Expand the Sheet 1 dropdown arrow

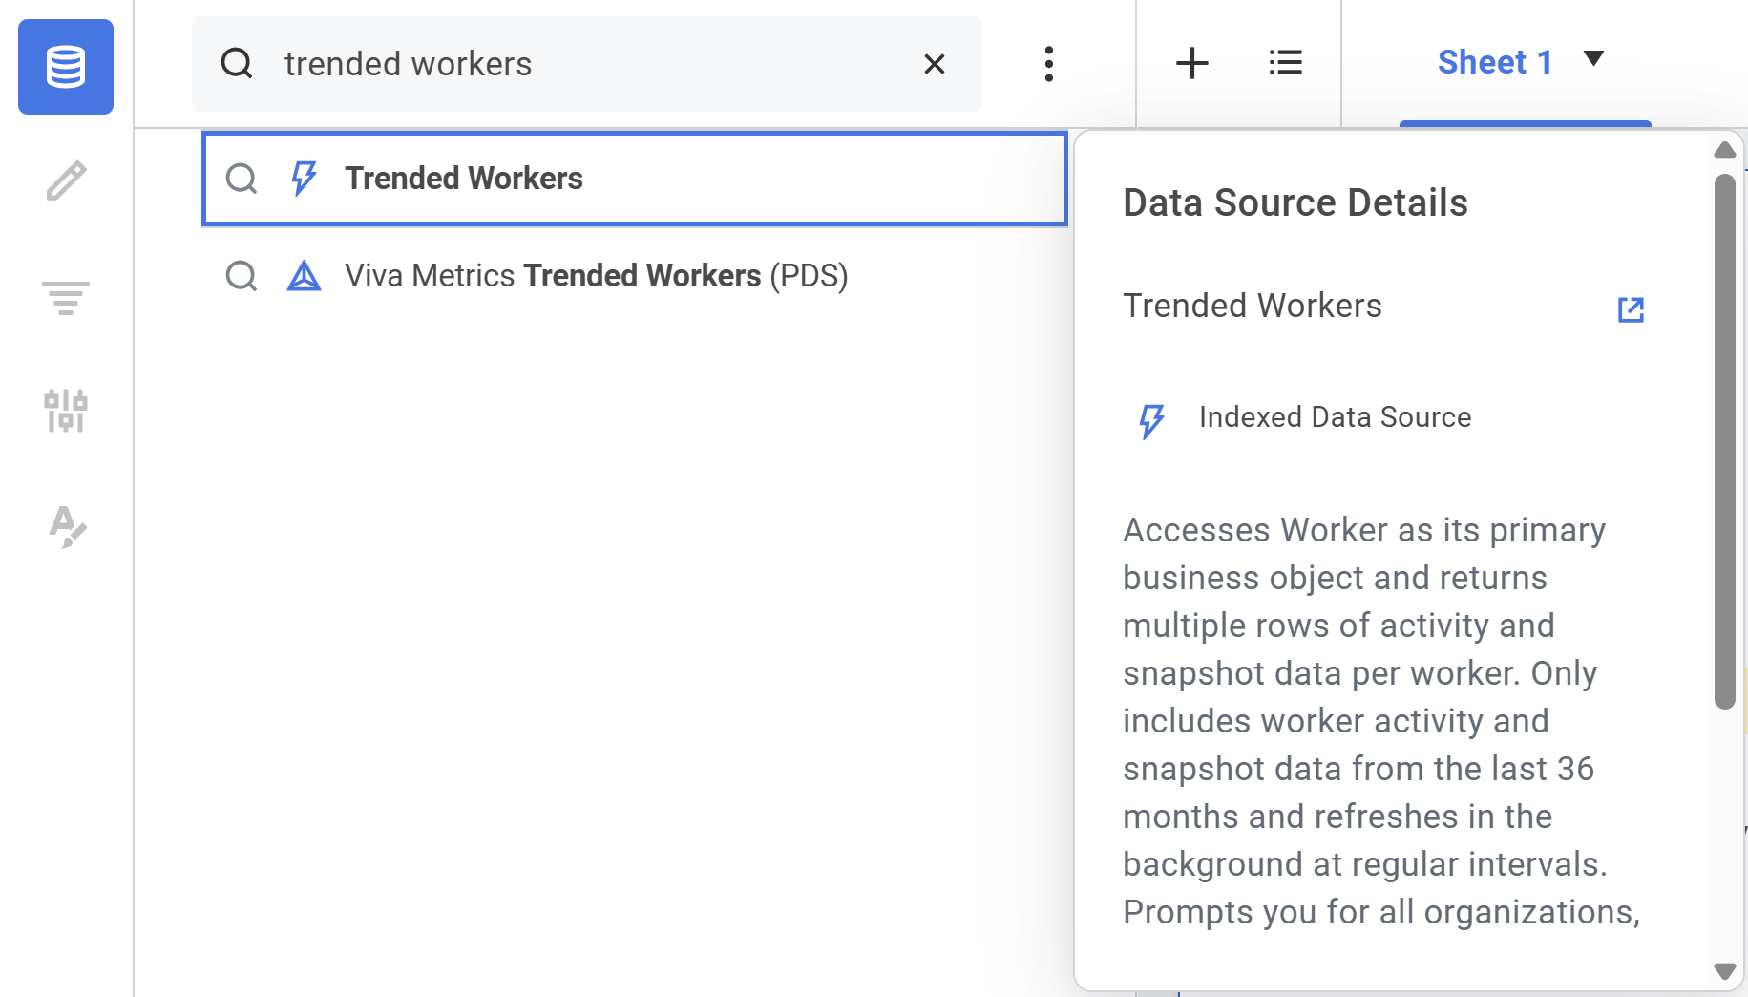click(1593, 58)
